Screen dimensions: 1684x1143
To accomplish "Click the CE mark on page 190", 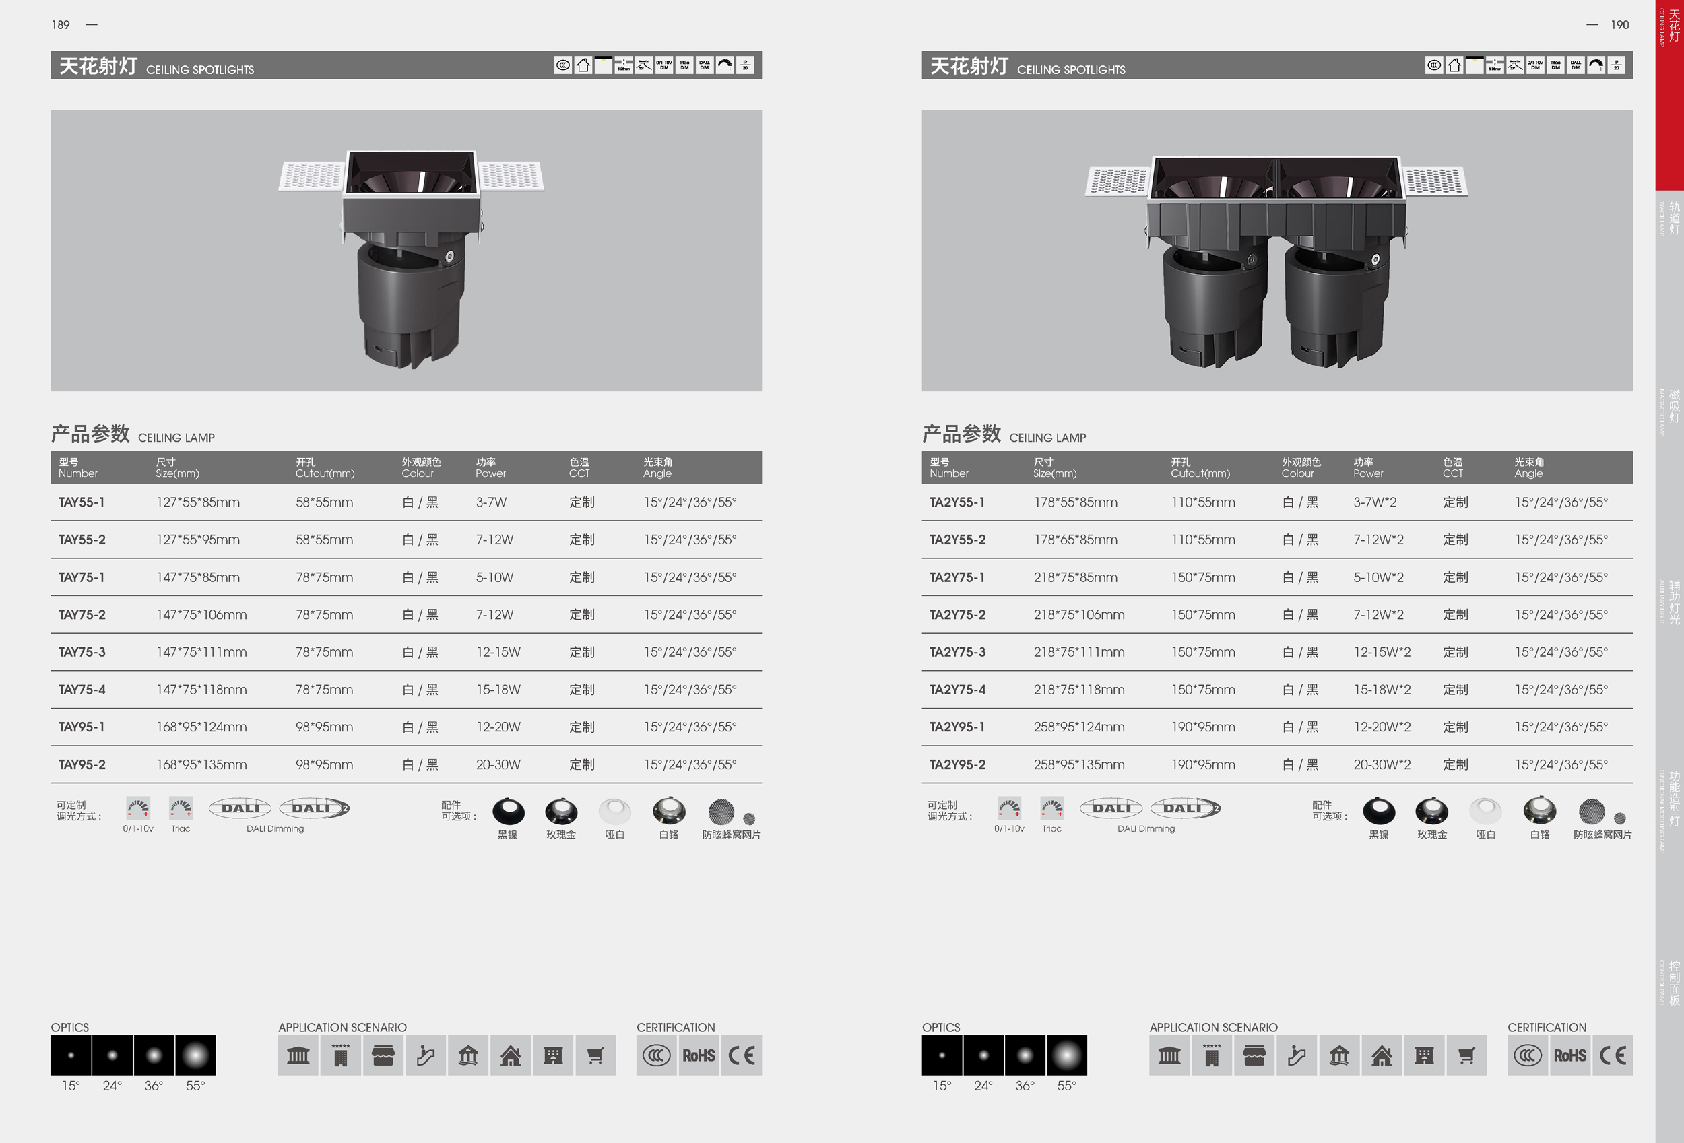I will 1613,1055.
